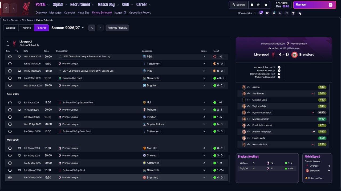Click Florian Wirtz's 8.20 rating
Viewport: 341px width, 191px height.
pyautogui.click(x=322, y=138)
